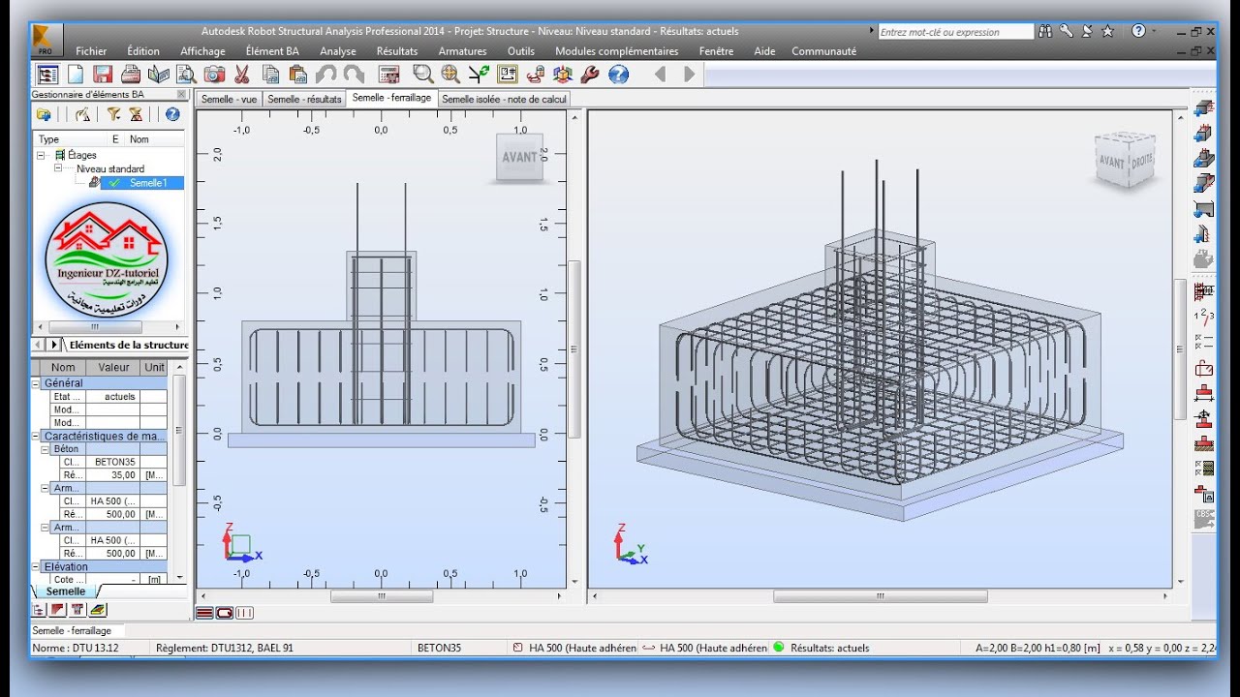Click the filter funnel icon in element manager
Image resolution: width=1240 pixels, height=697 pixels.
[x=113, y=114]
